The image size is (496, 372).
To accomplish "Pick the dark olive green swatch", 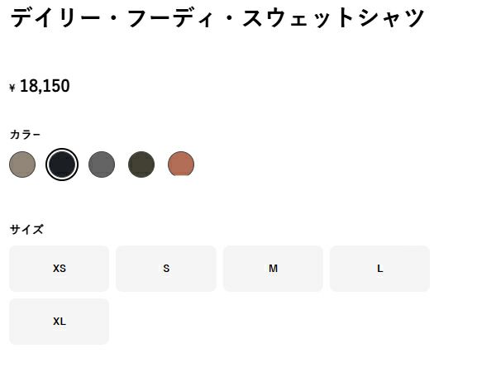I will tap(141, 165).
